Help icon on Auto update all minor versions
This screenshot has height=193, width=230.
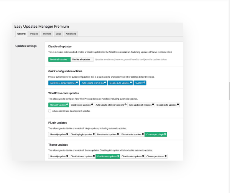[125, 105]
